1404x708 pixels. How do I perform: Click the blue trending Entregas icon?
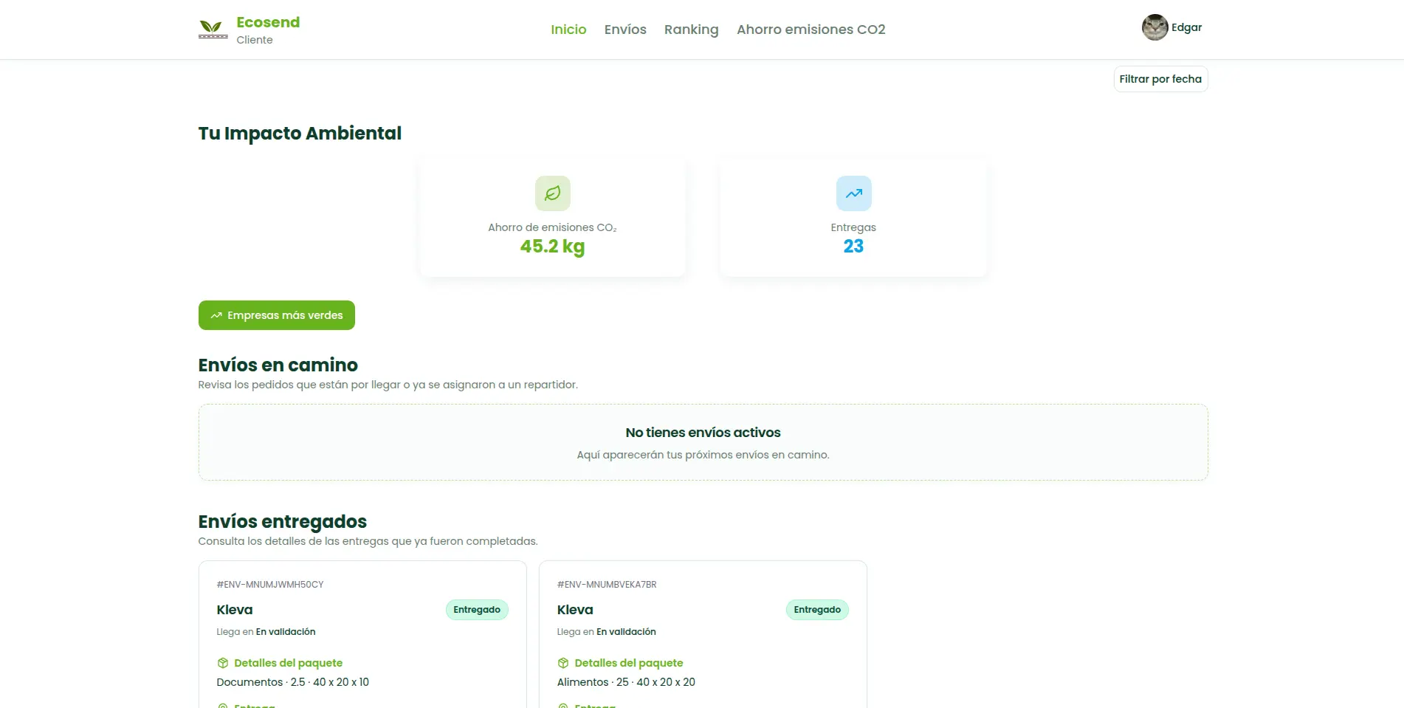(x=853, y=193)
